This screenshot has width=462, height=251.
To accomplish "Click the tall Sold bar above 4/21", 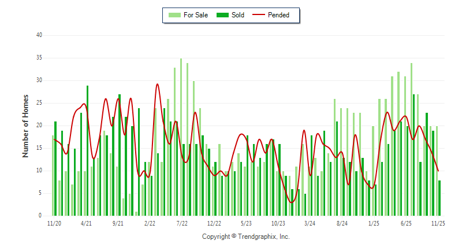I will point(88,150).
